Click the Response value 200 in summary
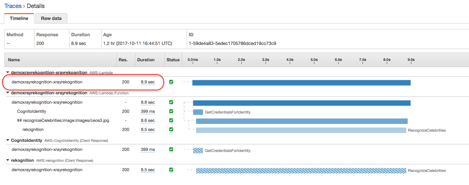This screenshot has height=185, width=469. tap(40, 44)
